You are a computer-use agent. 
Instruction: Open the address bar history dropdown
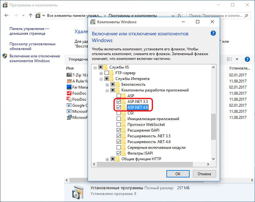(173, 16)
